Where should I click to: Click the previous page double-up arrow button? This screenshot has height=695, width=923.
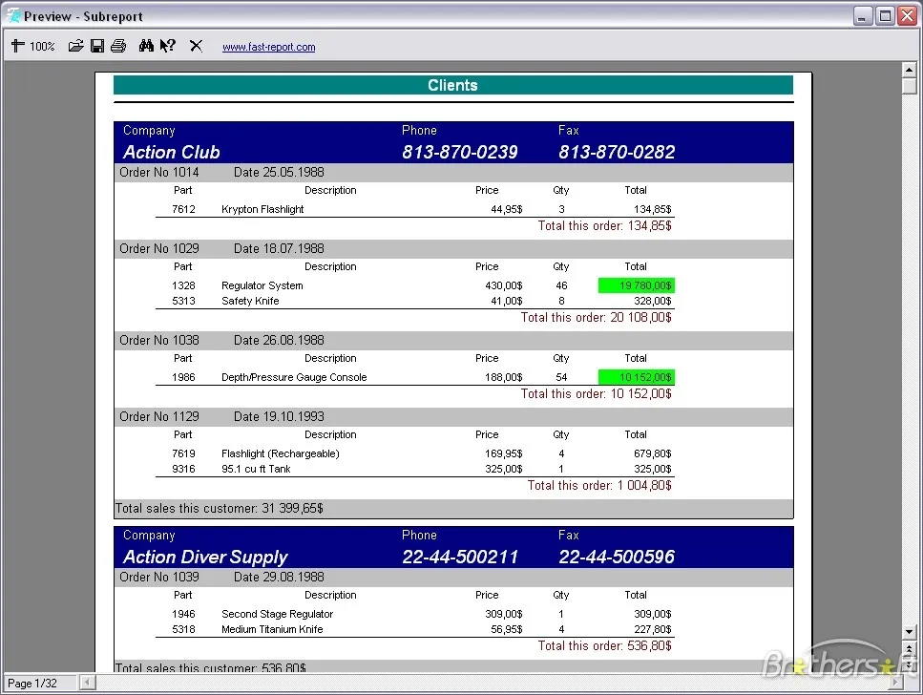click(x=909, y=648)
